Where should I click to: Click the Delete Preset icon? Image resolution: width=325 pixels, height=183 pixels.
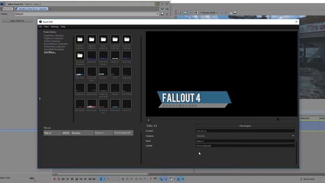click(167, 14)
